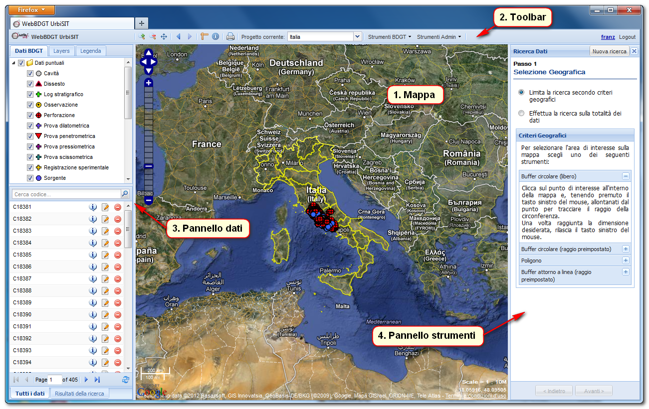649x409 pixels.
Task: Open Strumenti Admin menu
Action: (439, 36)
